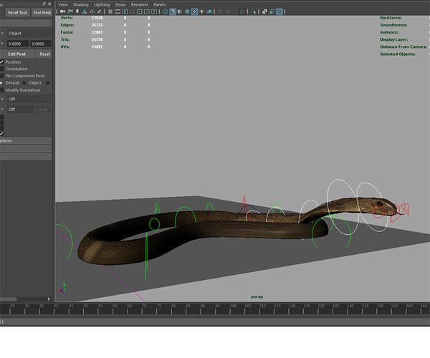Open the Show menu

click(x=120, y=5)
